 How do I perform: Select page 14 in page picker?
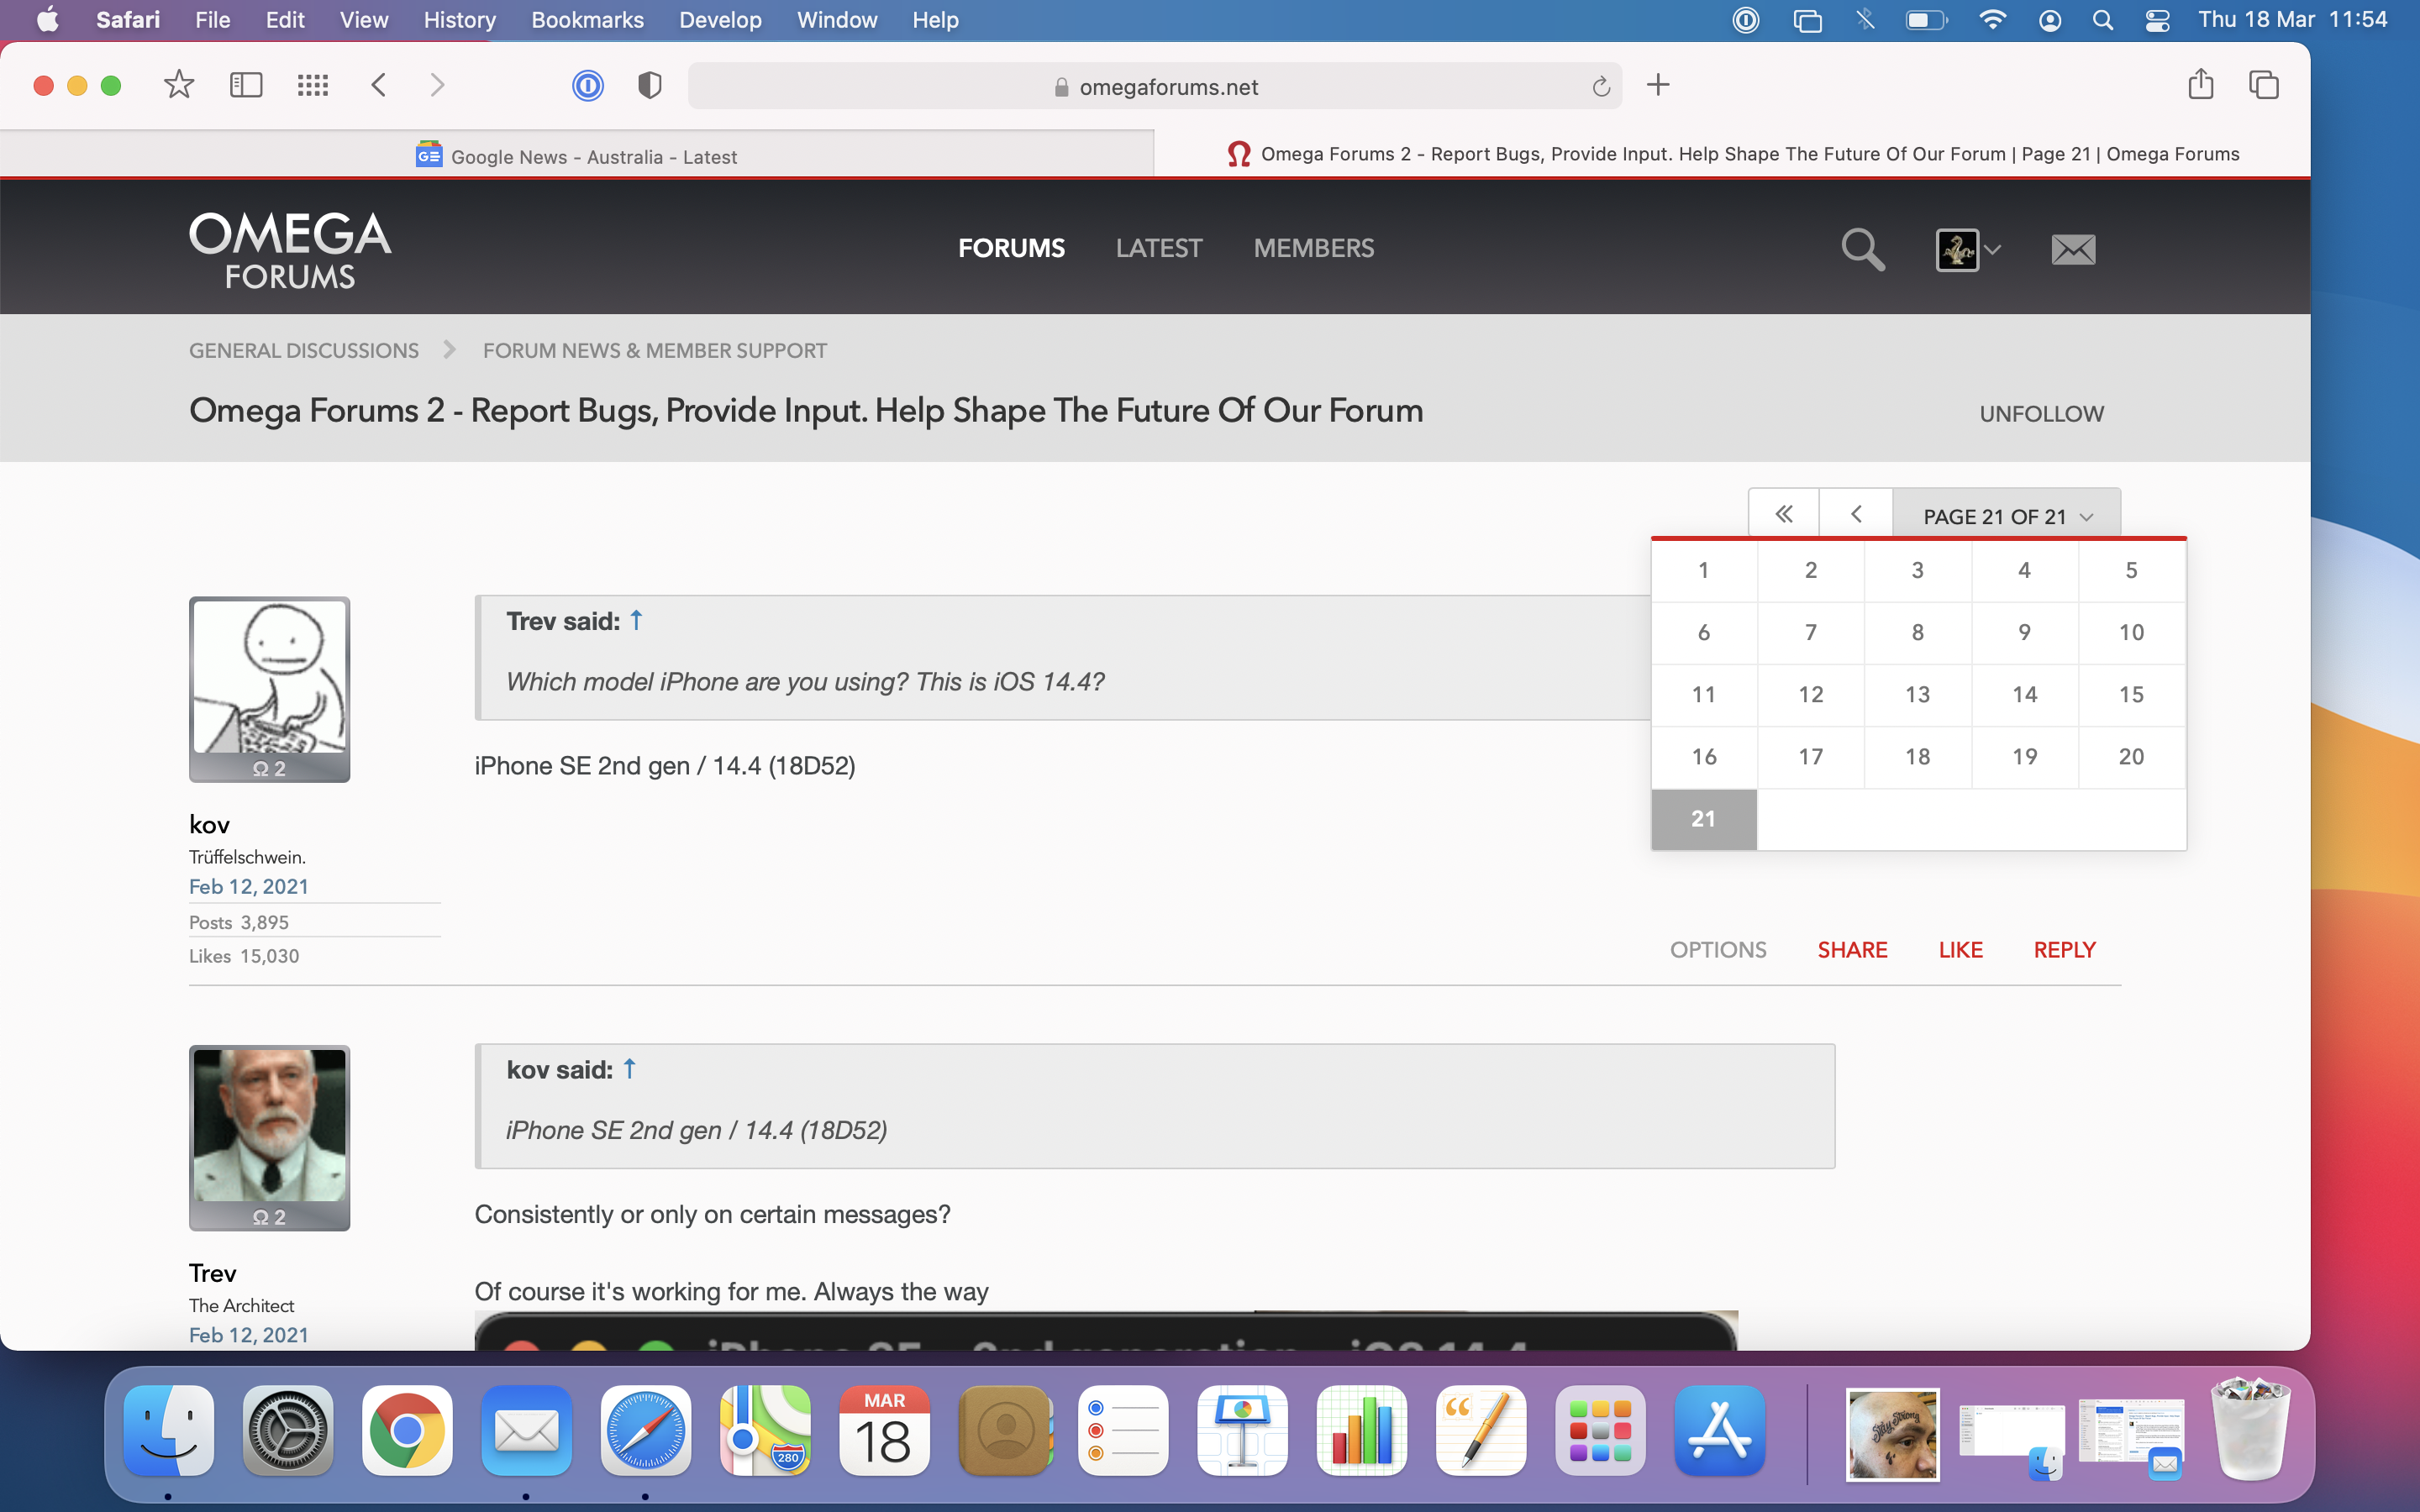2024,695
